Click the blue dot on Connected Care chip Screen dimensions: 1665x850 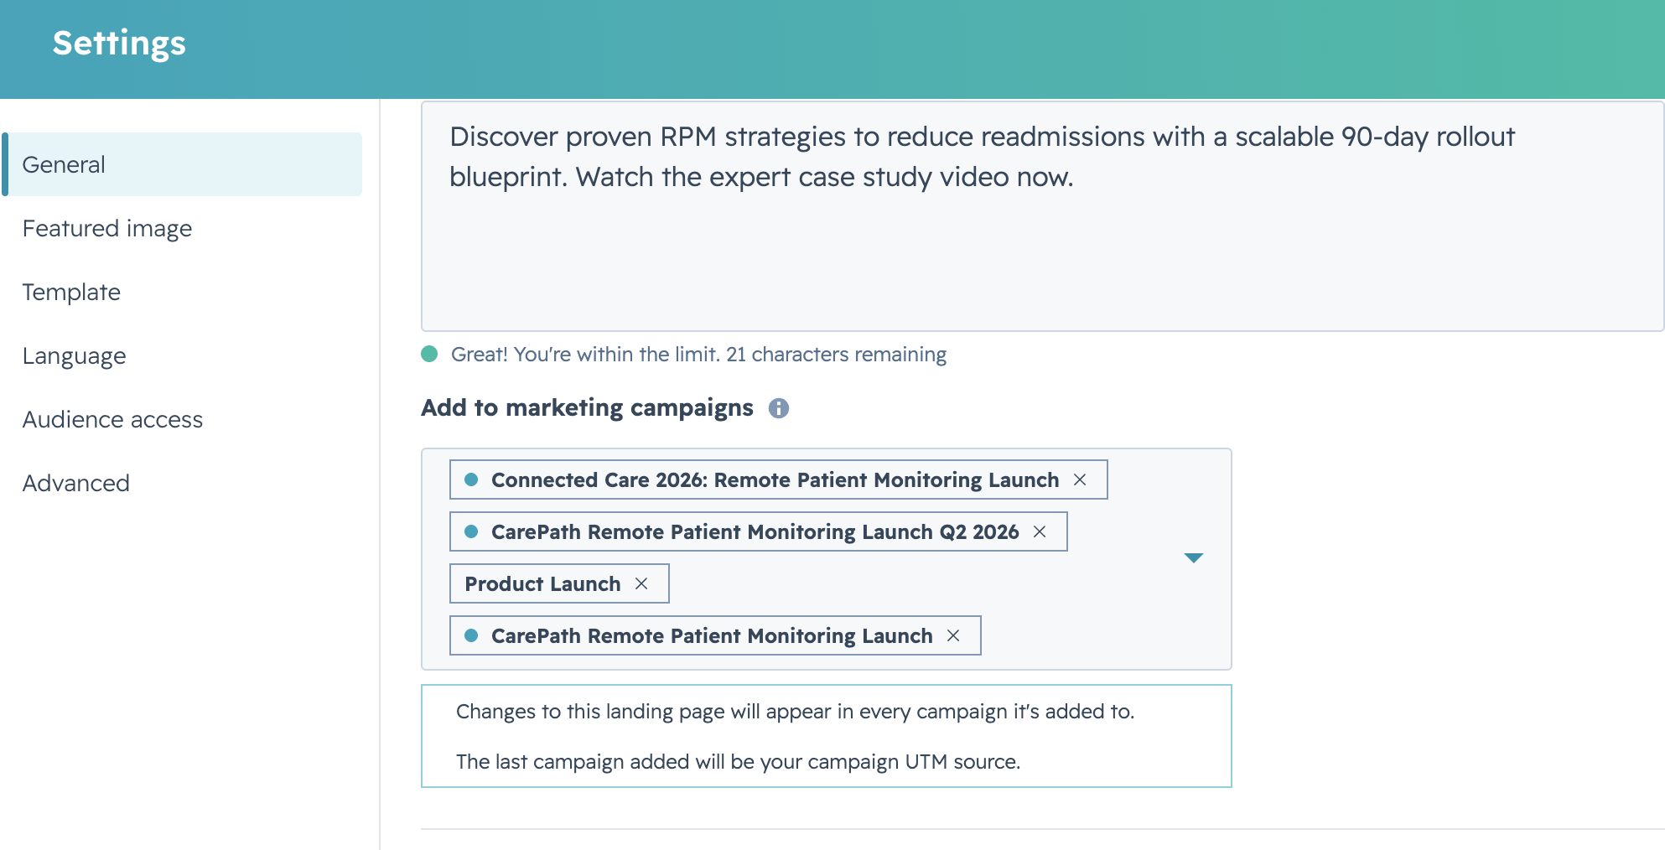[471, 479]
